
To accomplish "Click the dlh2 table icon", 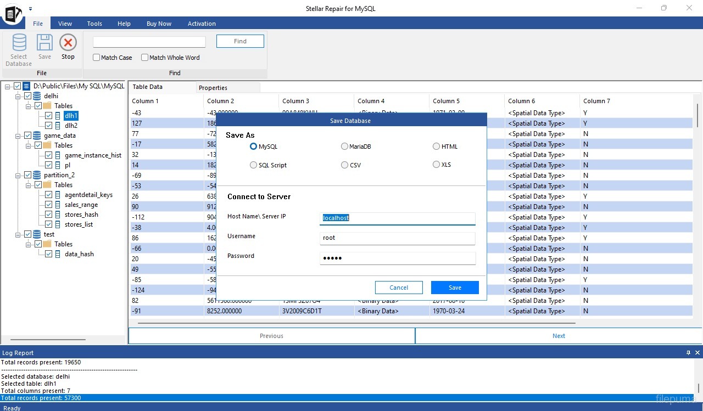I will 58,126.
